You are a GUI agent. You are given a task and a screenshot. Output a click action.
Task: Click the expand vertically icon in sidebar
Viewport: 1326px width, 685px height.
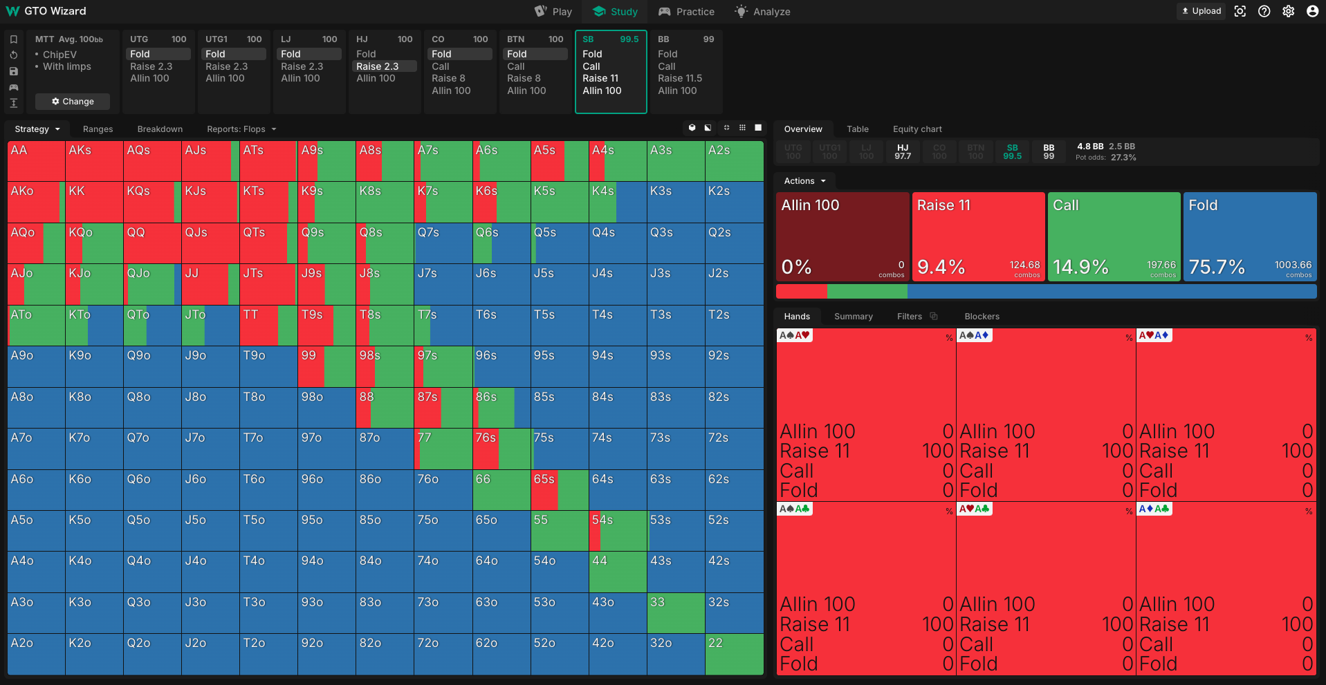[x=13, y=103]
